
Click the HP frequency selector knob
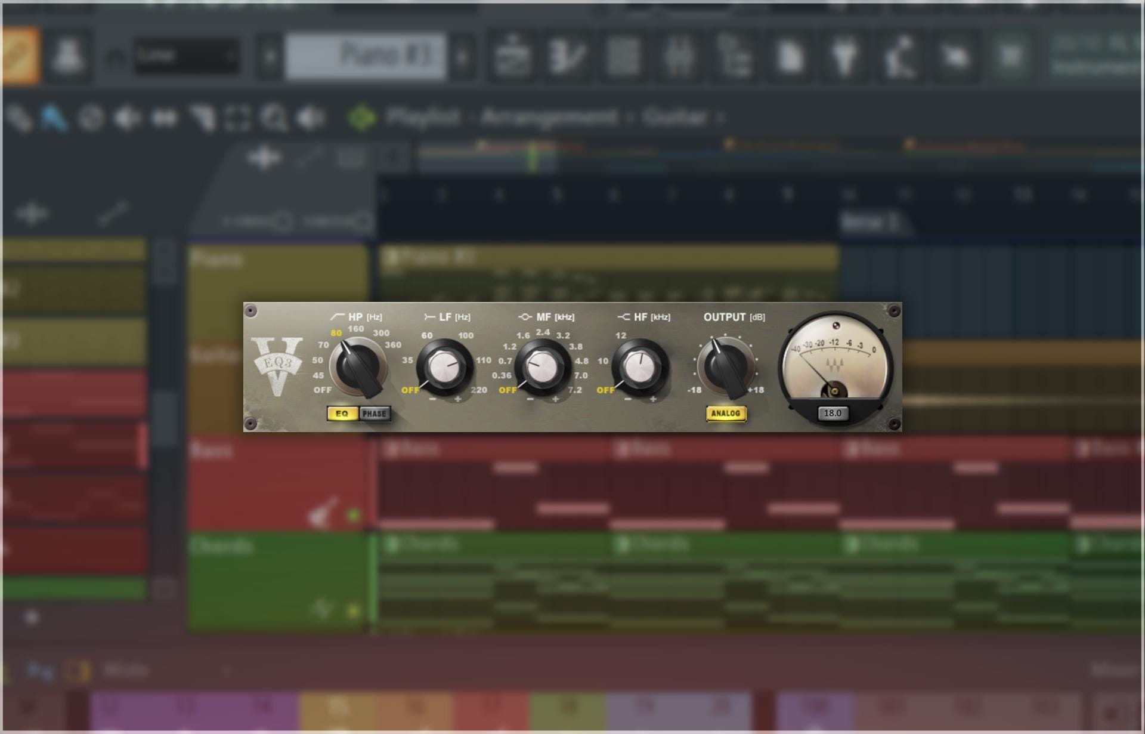[x=358, y=368]
